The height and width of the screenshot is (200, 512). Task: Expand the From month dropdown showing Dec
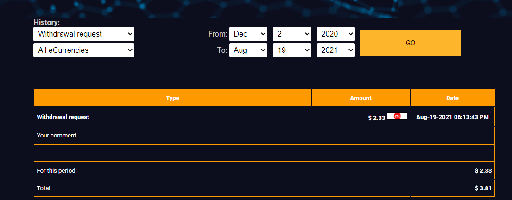(248, 34)
